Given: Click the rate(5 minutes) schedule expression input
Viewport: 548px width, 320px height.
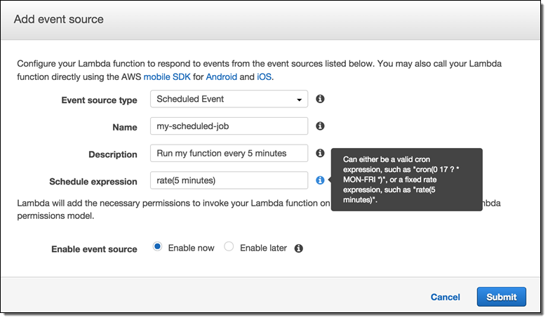Looking at the screenshot, I should pos(229,180).
